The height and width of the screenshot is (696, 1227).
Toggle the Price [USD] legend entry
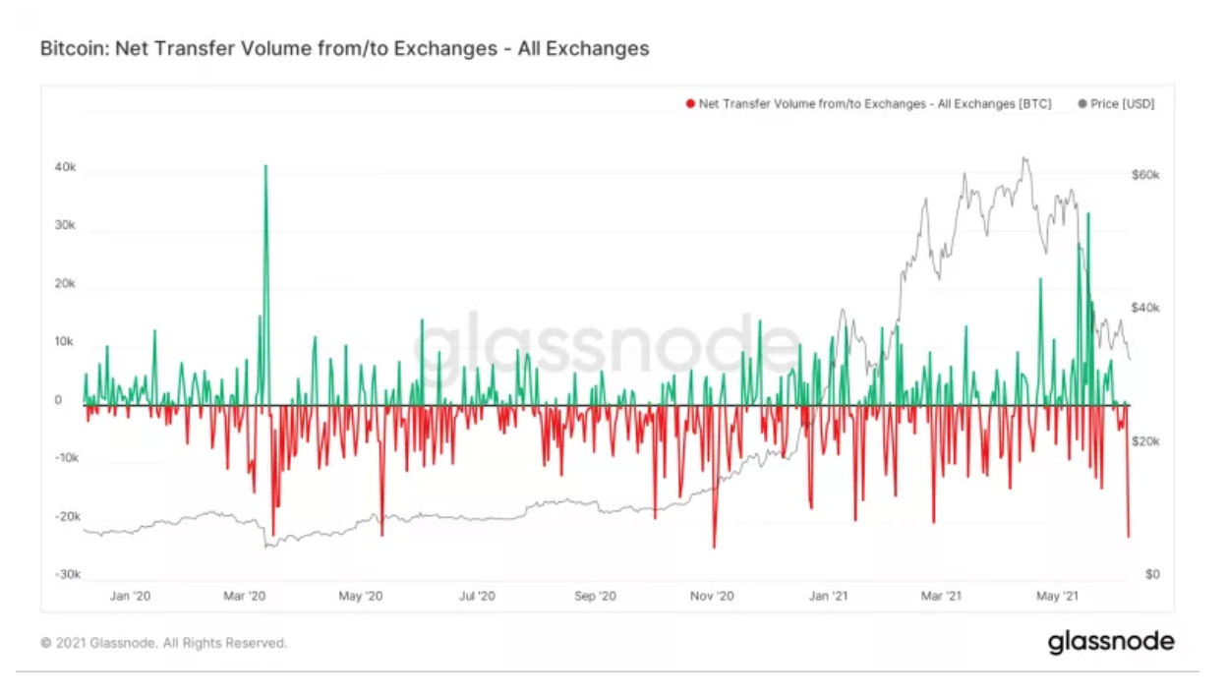(x=1116, y=104)
